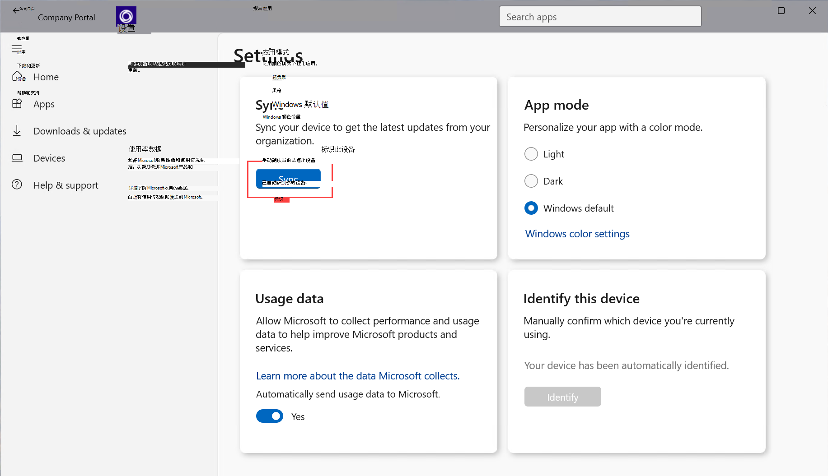Screen dimensions: 828x476
Task: Open the Windows color settings link
Action: coord(577,234)
